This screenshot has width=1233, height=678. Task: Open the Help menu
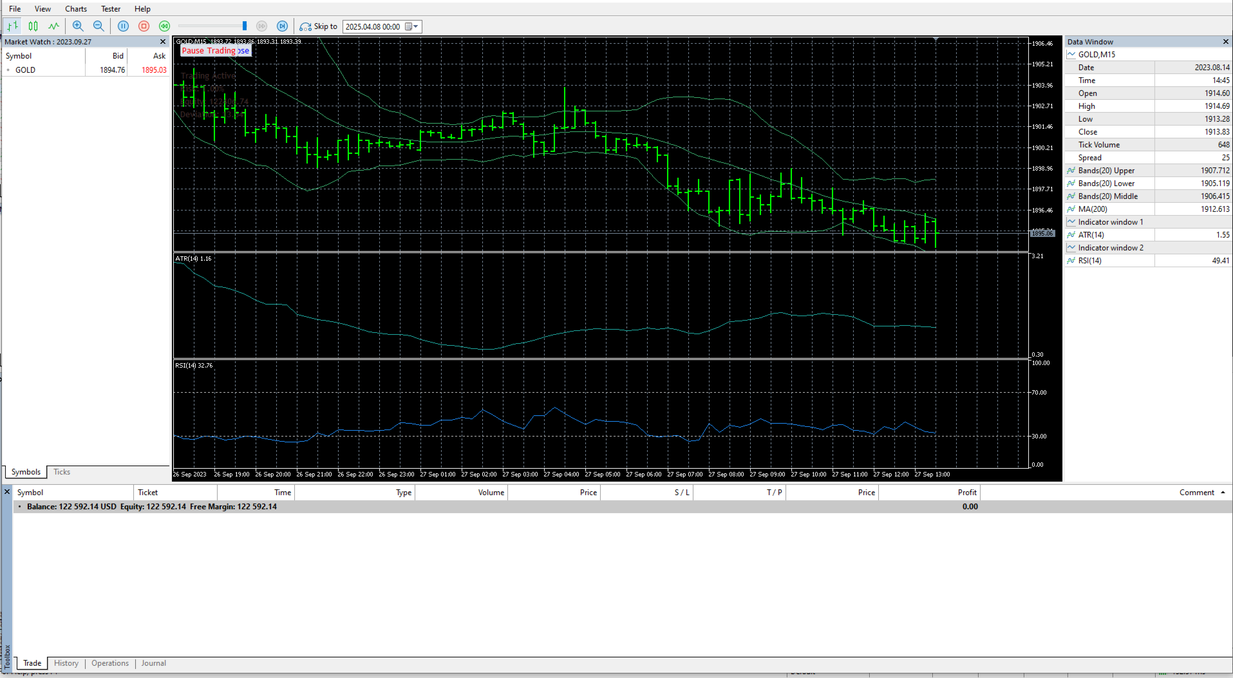tap(142, 9)
